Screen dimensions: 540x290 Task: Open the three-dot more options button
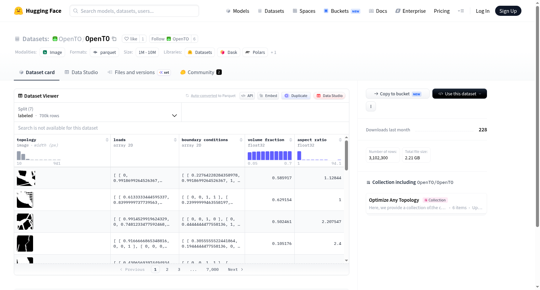tap(371, 106)
